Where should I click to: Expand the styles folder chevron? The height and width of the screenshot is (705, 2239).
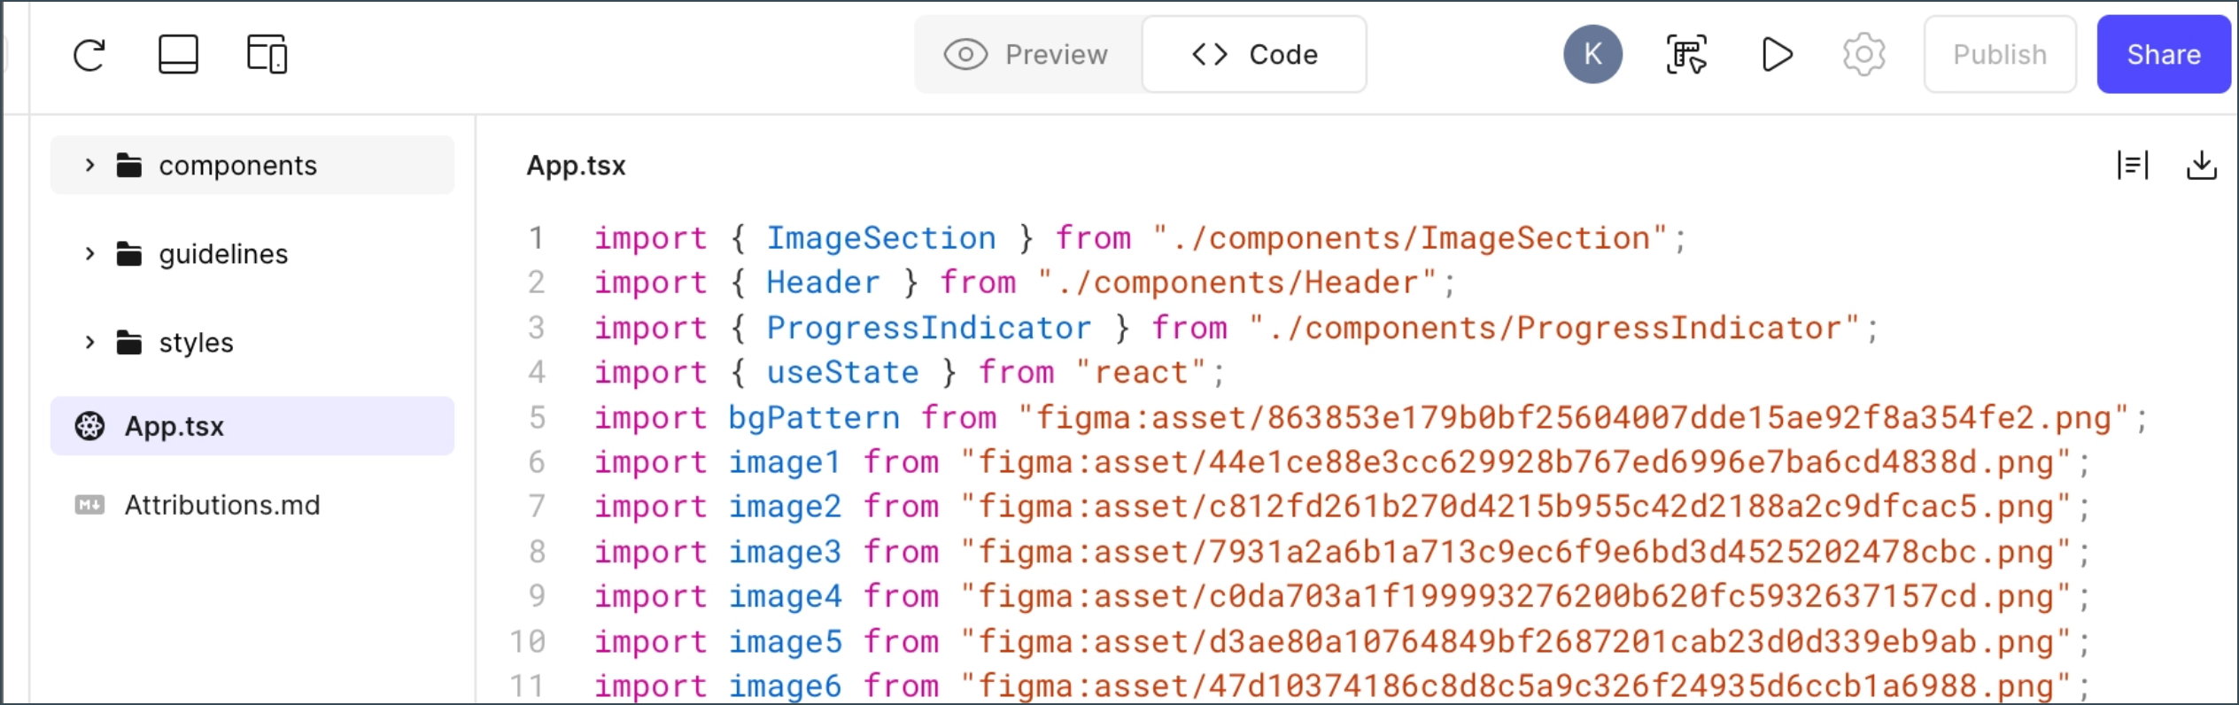(89, 343)
